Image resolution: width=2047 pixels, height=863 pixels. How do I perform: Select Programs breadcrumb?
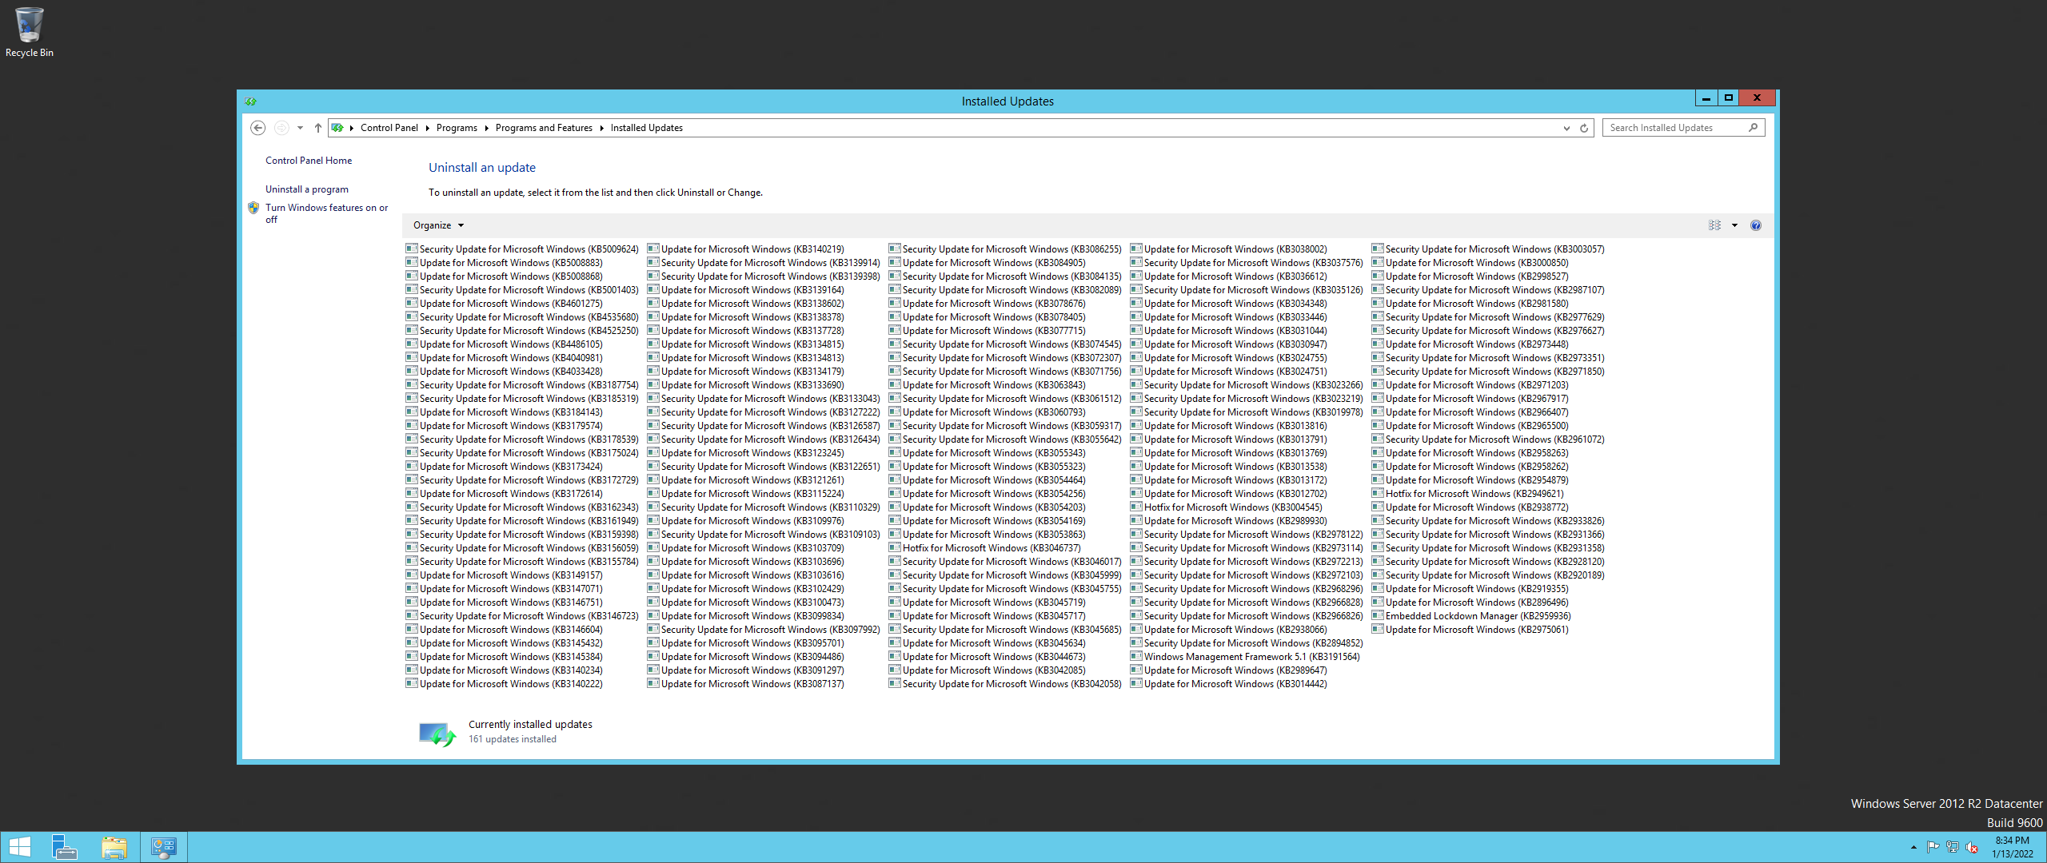click(x=457, y=128)
